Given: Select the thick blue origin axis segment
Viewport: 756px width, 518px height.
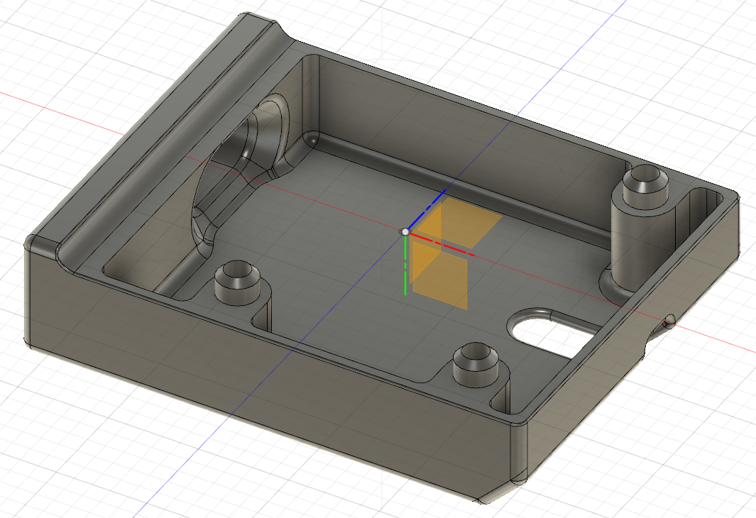Looking at the screenshot, I should [427, 211].
